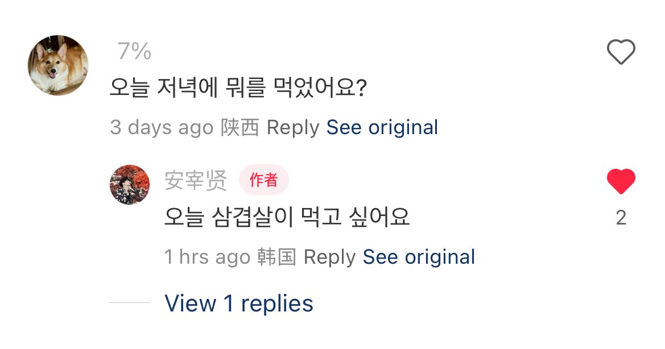This screenshot has height=349, width=665.
Task: Open 安宰贤's profile picture
Action: coord(129,184)
